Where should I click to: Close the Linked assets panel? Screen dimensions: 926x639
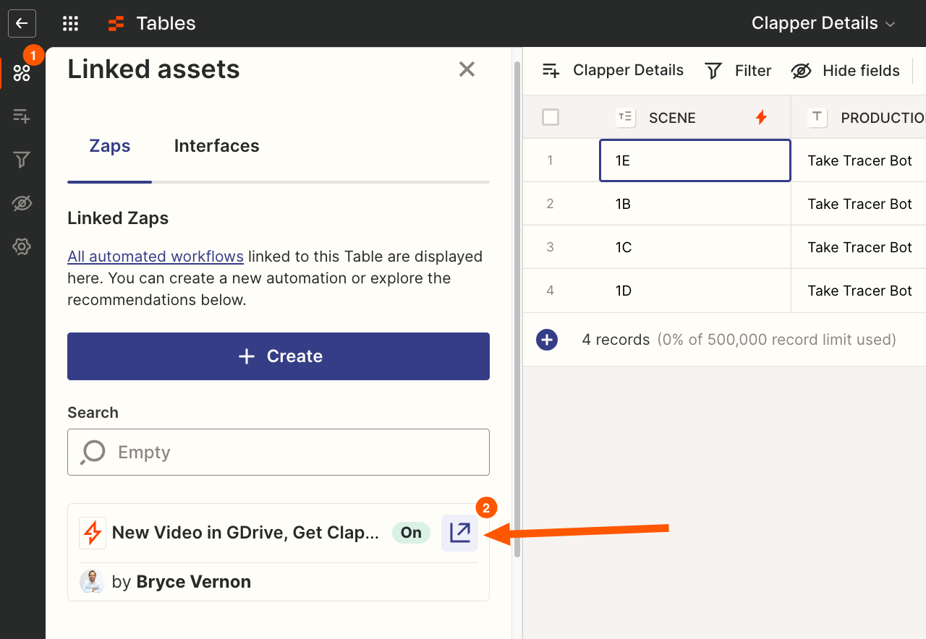point(467,69)
